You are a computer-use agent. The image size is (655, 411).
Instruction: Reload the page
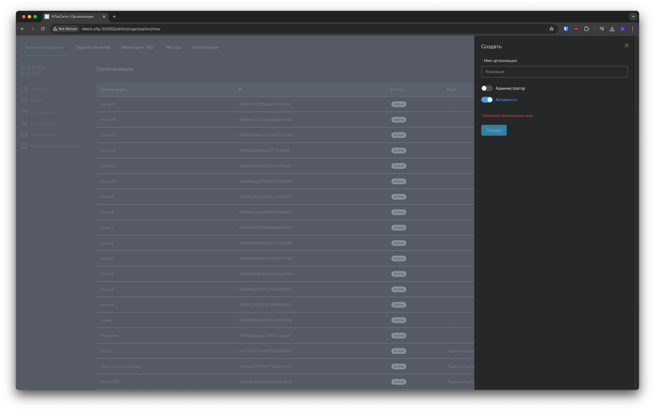43,29
